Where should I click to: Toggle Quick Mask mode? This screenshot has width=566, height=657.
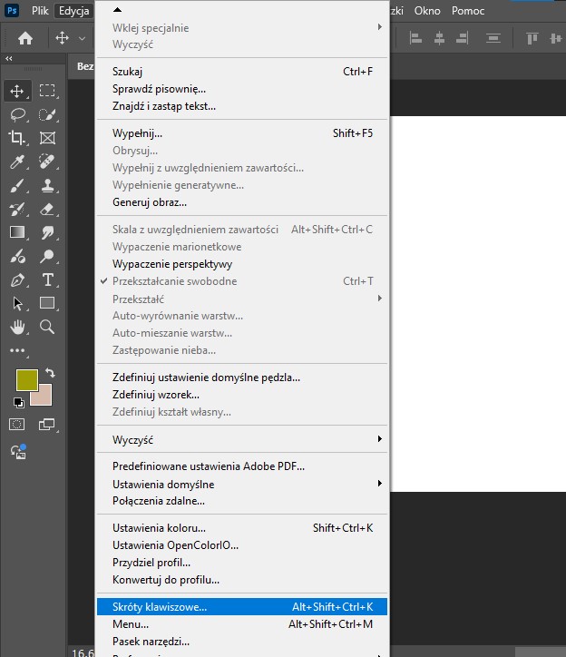(x=16, y=425)
